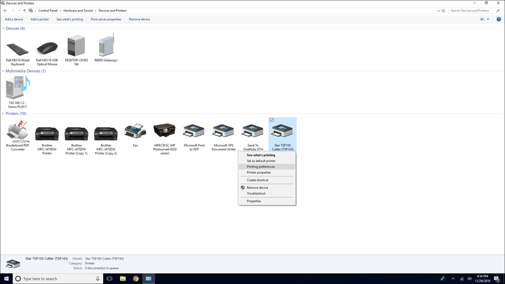
Task: Select the Microsoft Print to PDF printer
Action: coord(194,131)
